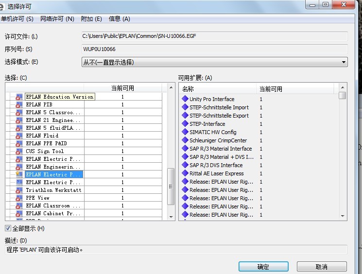Click the 取消 button
This screenshot has width=362, height=274.
(x=321, y=267)
